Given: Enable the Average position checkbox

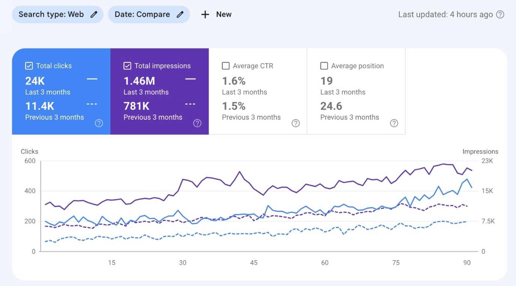Looking at the screenshot, I should click(x=324, y=66).
